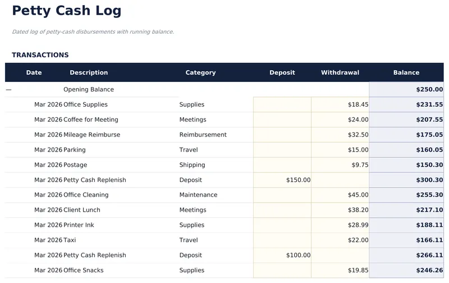Viewport: 449px width, 283px height.
Task: Select the Coffee for Meeting description
Action: pyautogui.click(x=91, y=120)
